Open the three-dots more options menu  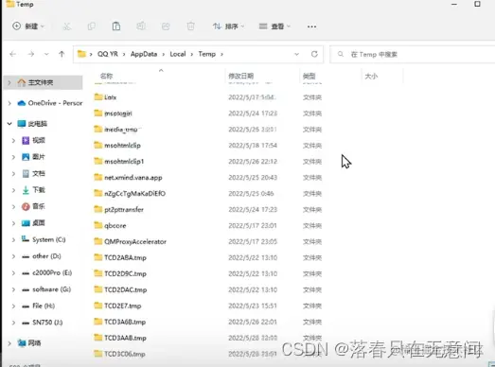pos(311,26)
